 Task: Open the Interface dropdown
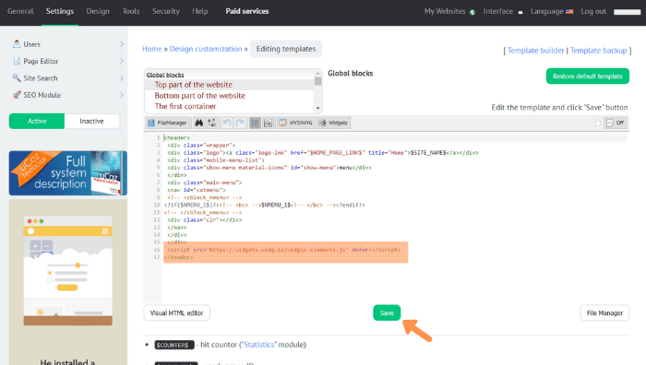point(503,11)
